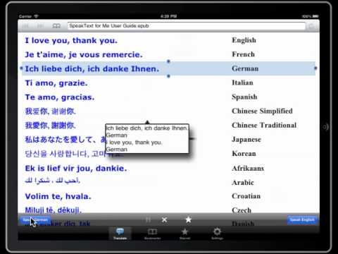Grab the top selection handle on German row
Screen dimensions: 338x254
168,61
